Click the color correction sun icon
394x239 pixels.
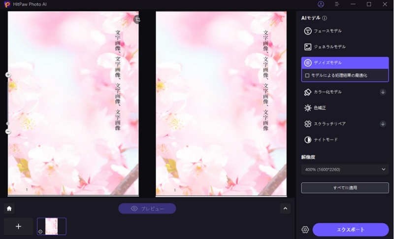coord(307,108)
